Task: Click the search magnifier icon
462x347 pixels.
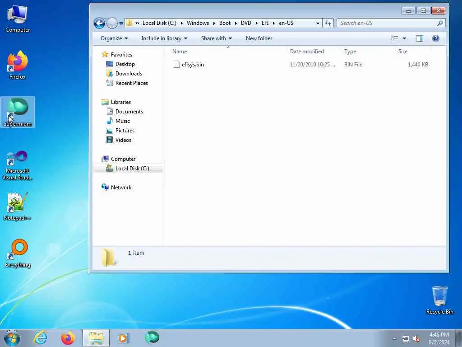Action: 440,23
